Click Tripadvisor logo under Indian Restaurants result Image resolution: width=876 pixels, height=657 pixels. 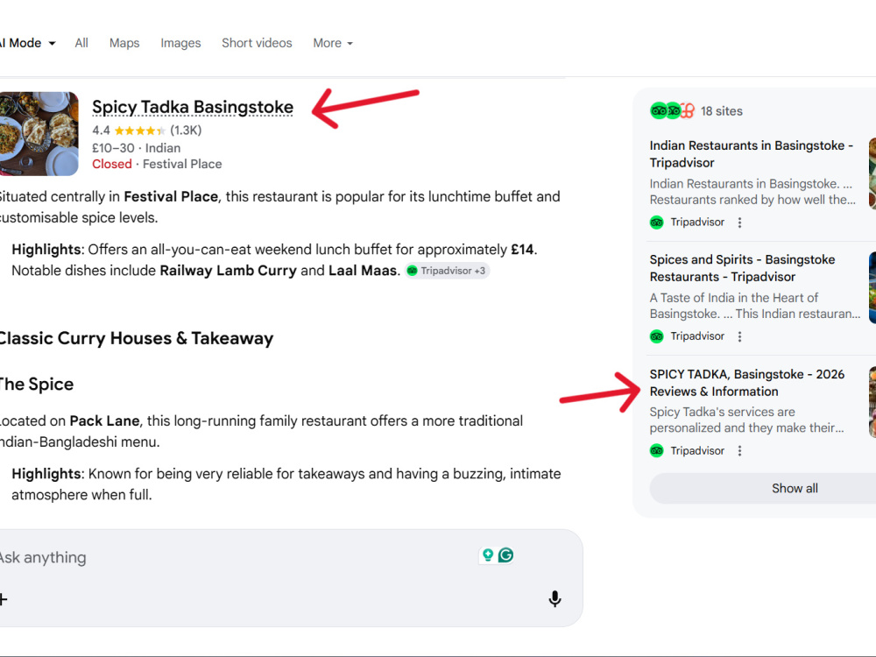coord(657,223)
